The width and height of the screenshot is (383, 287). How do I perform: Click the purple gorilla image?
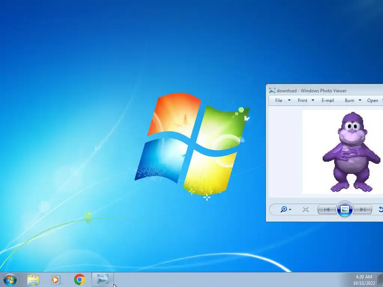pyautogui.click(x=351, y=152)
